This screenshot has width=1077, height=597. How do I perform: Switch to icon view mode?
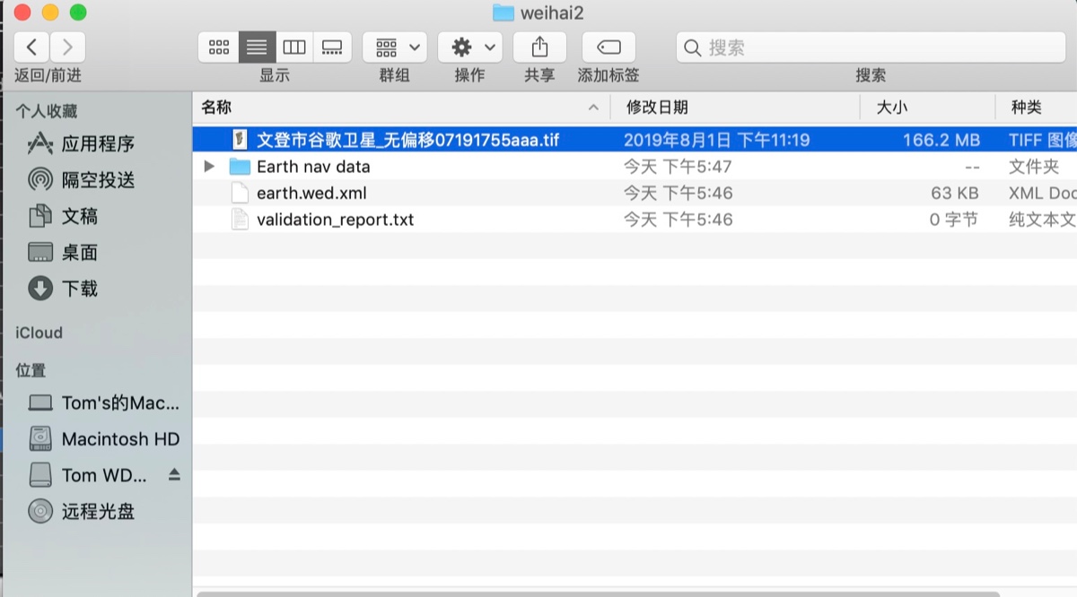[218, 48]
